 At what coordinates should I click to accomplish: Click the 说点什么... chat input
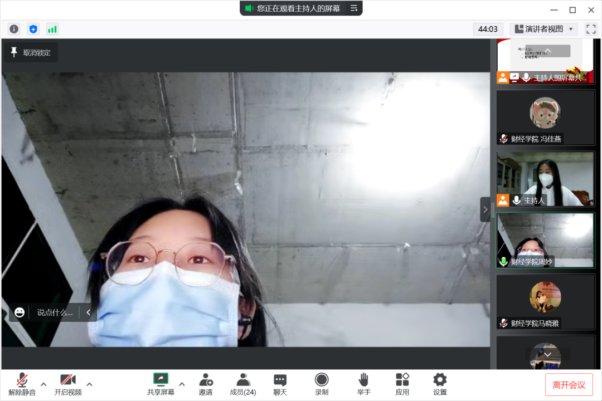point(55,312)
